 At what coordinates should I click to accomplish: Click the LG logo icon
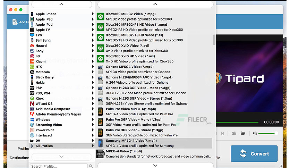point(32,56)
